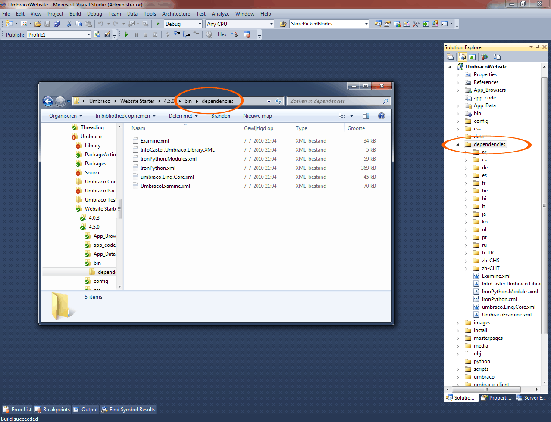The width and height of the screenshot is (551, 422).
Task: Click the Save toolbar icon
Action: coord(47,24)
